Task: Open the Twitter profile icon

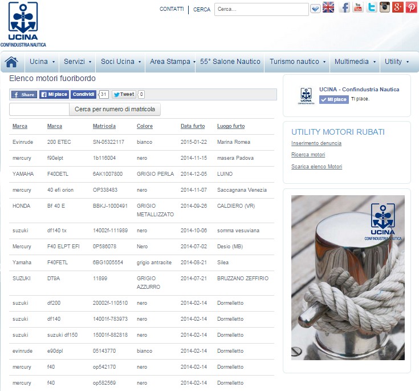Action: coord(371,7)
